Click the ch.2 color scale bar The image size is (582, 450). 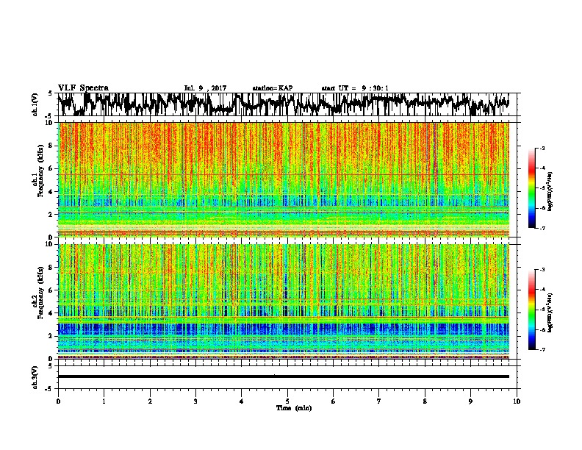[531, 310]
